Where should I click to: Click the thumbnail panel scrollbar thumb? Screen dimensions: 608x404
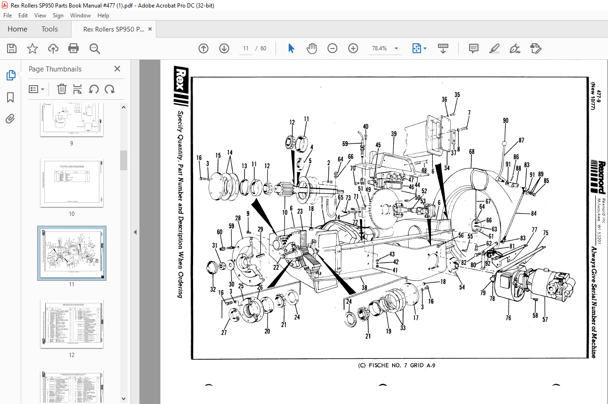click(123, 160)
